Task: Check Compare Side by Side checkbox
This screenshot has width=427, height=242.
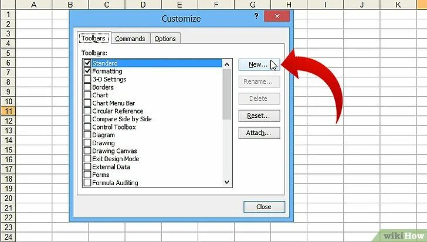Action: coord(87,119)
